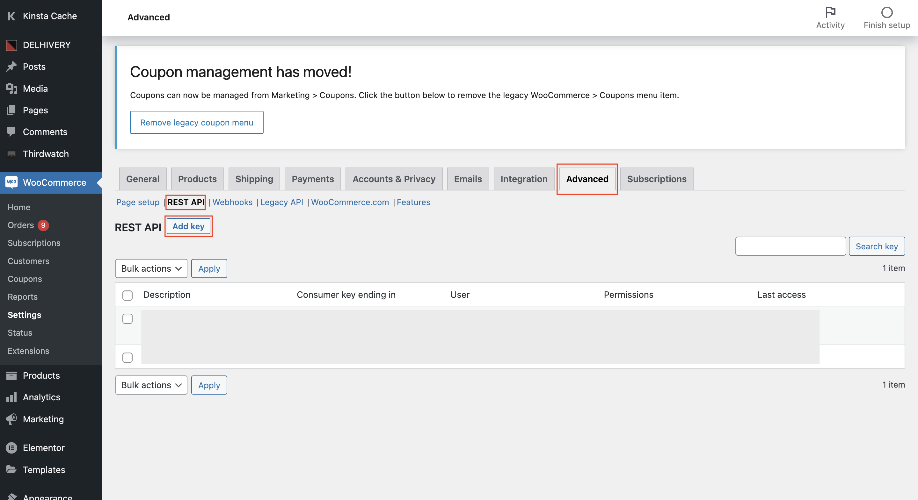918x500 pixels.
Task: Switch to the Subscriptions settings tab
Action: coord(656,179)
